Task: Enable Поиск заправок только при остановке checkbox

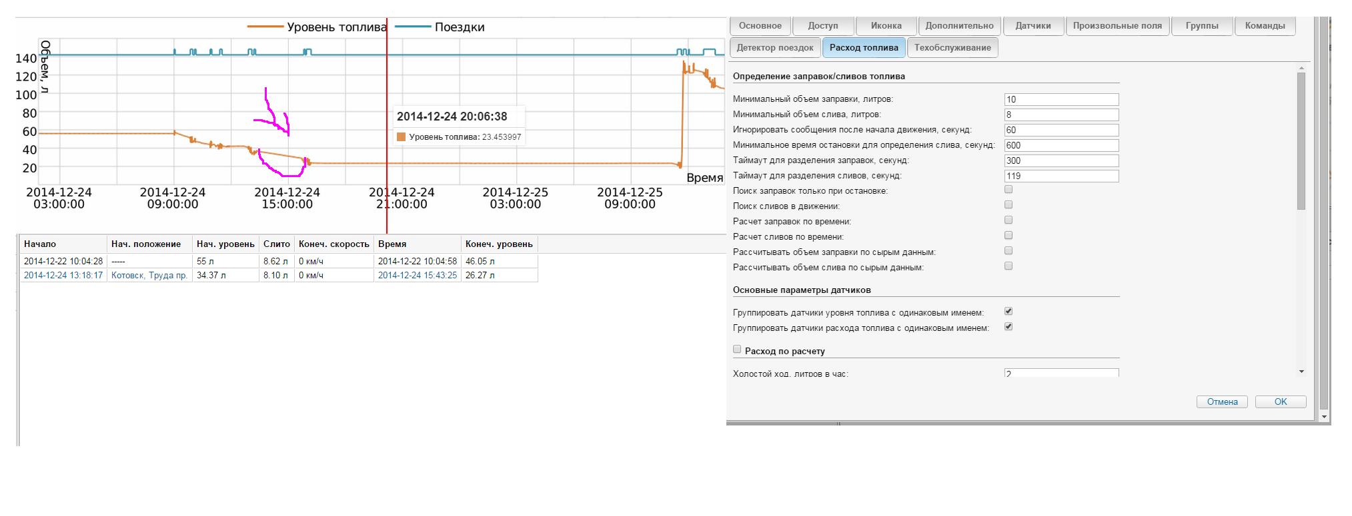Action: (x=1008, y=190)
